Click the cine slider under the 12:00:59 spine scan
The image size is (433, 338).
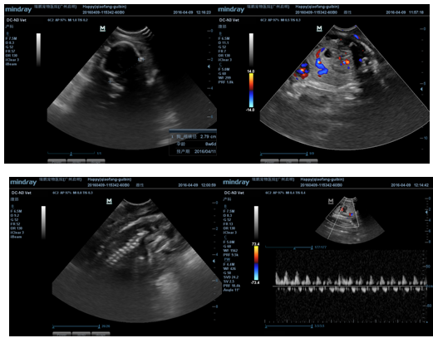[76, 326]
